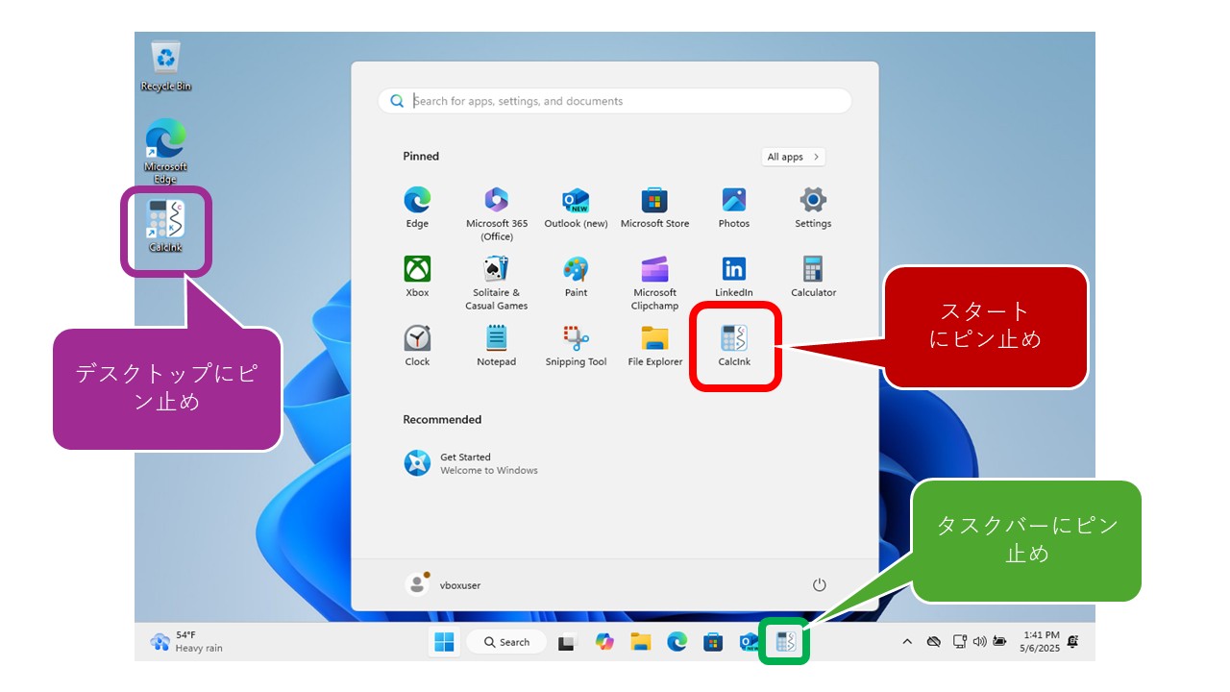Launch Calculator from pinned apps
Image resolution: width=1230 pixels, height=692 pixels.
(813, 277)
